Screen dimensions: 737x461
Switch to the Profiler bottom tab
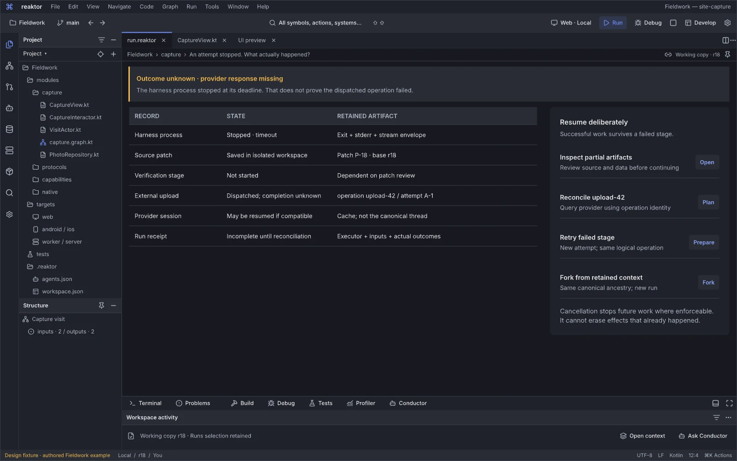pyautogui.click(x=361, y=403)
